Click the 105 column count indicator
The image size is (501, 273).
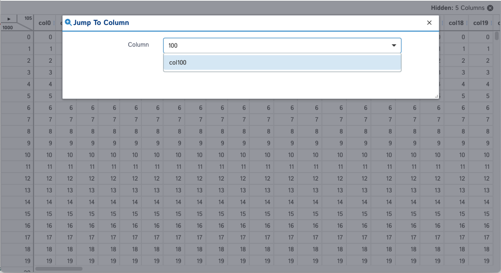(28, 18)
